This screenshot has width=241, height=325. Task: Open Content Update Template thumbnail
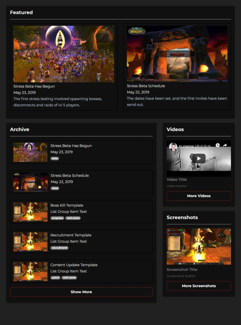pos(30,272)
